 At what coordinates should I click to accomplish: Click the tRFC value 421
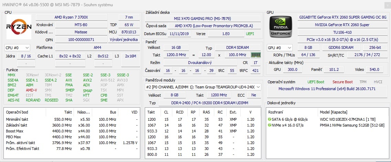(x=256, y=71)
